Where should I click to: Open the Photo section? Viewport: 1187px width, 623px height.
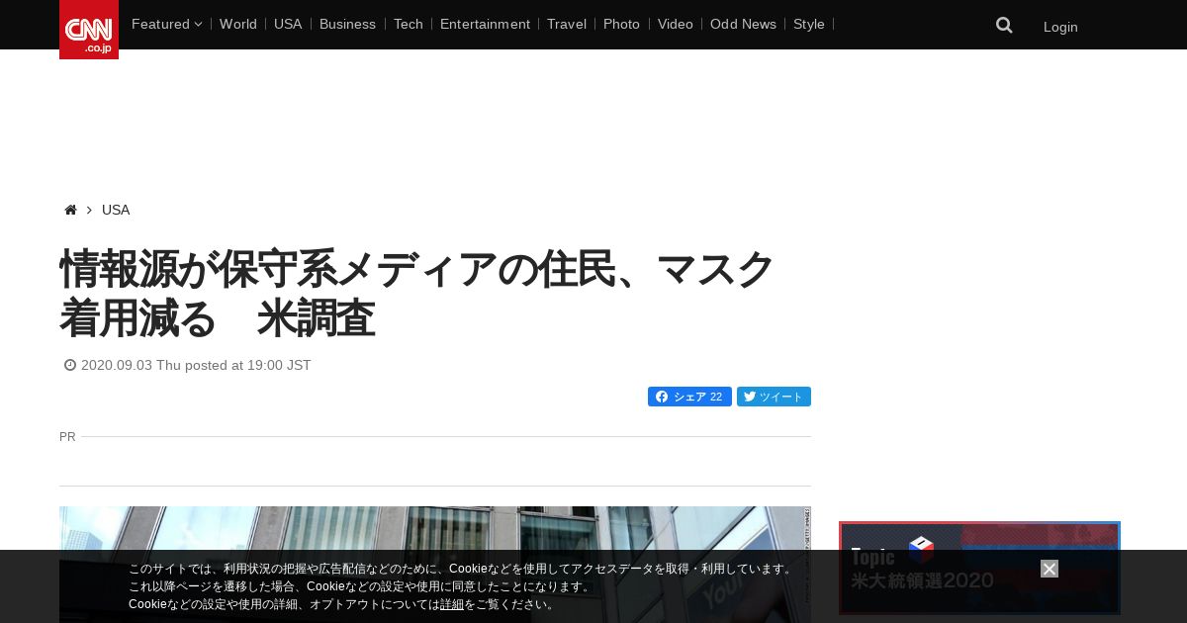click(621, 24)
